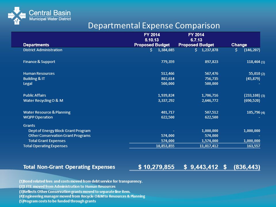
Task: Click the Building & IT row label
Action: tap(34, 78)
